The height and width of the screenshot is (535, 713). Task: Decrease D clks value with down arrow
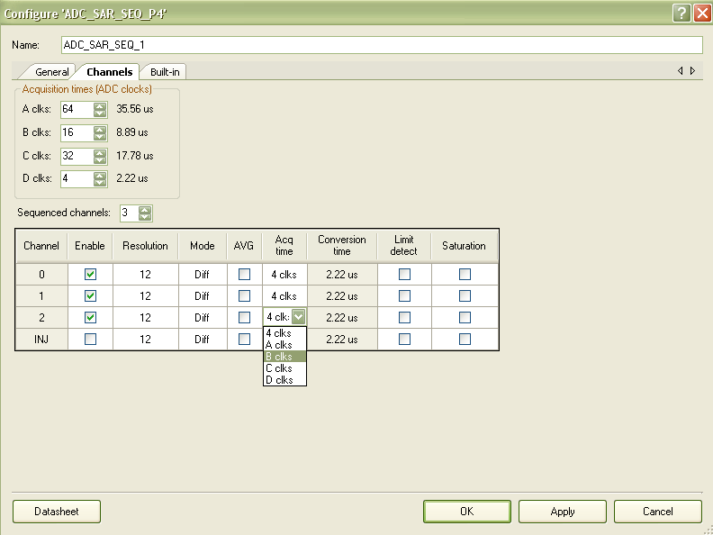(100, 182)
